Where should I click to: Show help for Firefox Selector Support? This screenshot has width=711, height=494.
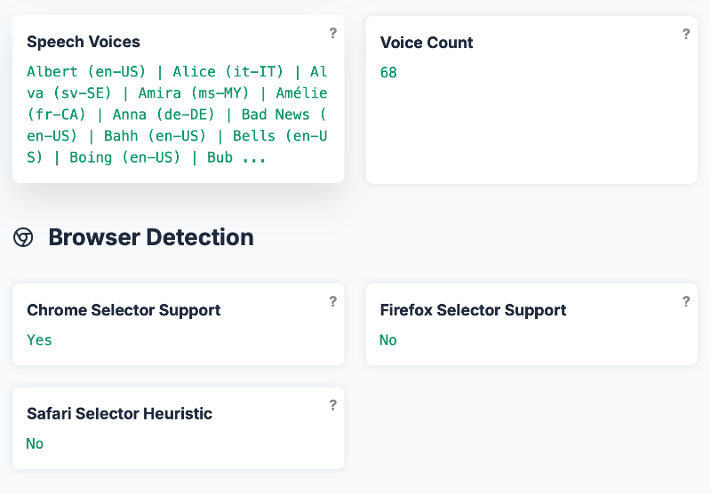(x=686, y=302)
